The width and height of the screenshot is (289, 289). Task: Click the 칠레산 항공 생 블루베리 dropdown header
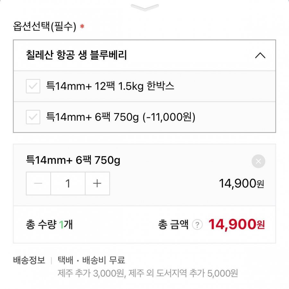pos(76,55)
